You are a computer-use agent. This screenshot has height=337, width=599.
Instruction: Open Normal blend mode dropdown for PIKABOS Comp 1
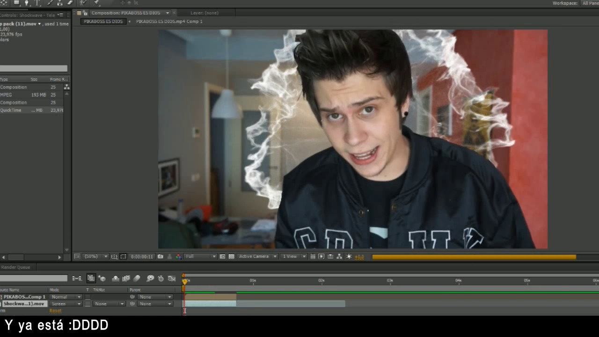(x=66, y=297)
